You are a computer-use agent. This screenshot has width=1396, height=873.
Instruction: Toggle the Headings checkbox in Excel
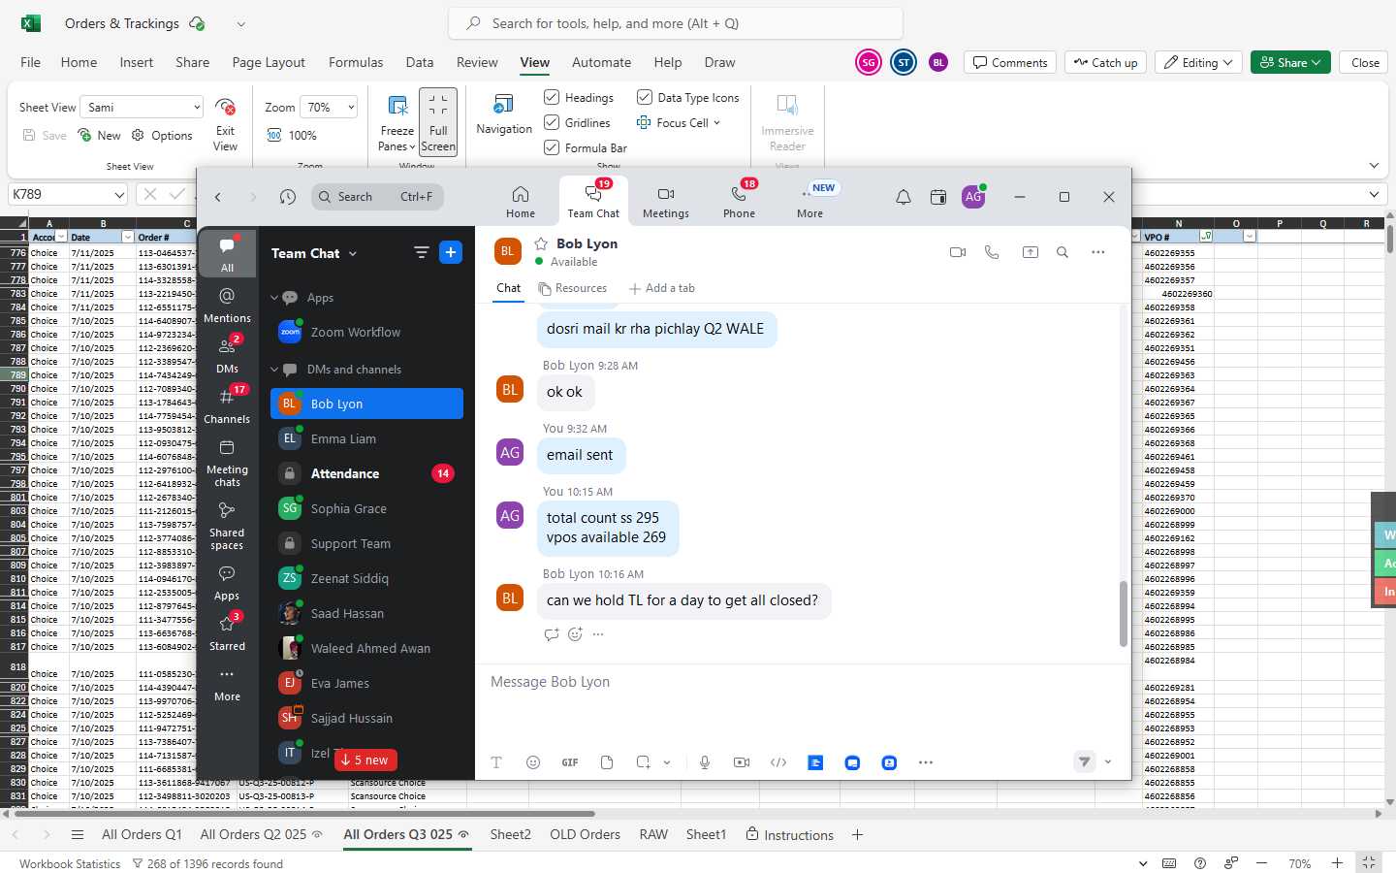pos(552,97)
